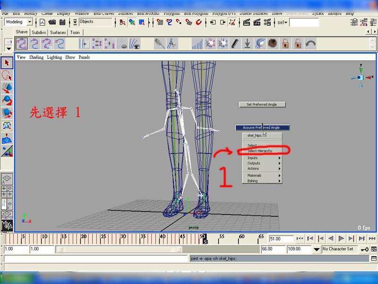Image resolution: width=378 pixels, height=284 pixels.
Task: Toggle make object live magnet icon
Action: [x=198, y=22]
